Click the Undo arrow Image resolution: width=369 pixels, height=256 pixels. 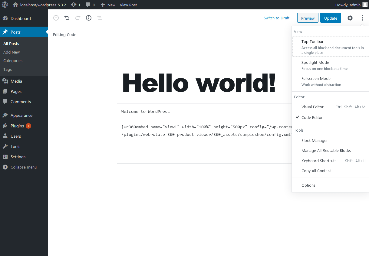[67, 18]
